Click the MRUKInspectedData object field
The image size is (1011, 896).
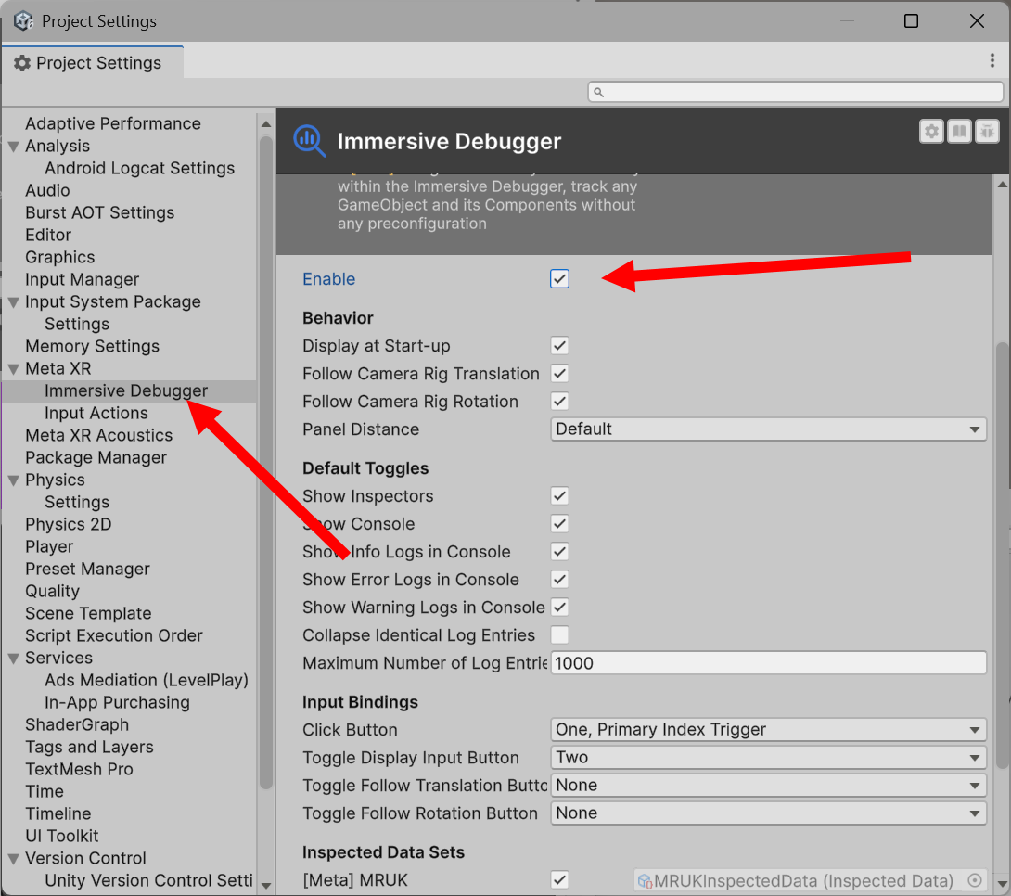809,880
